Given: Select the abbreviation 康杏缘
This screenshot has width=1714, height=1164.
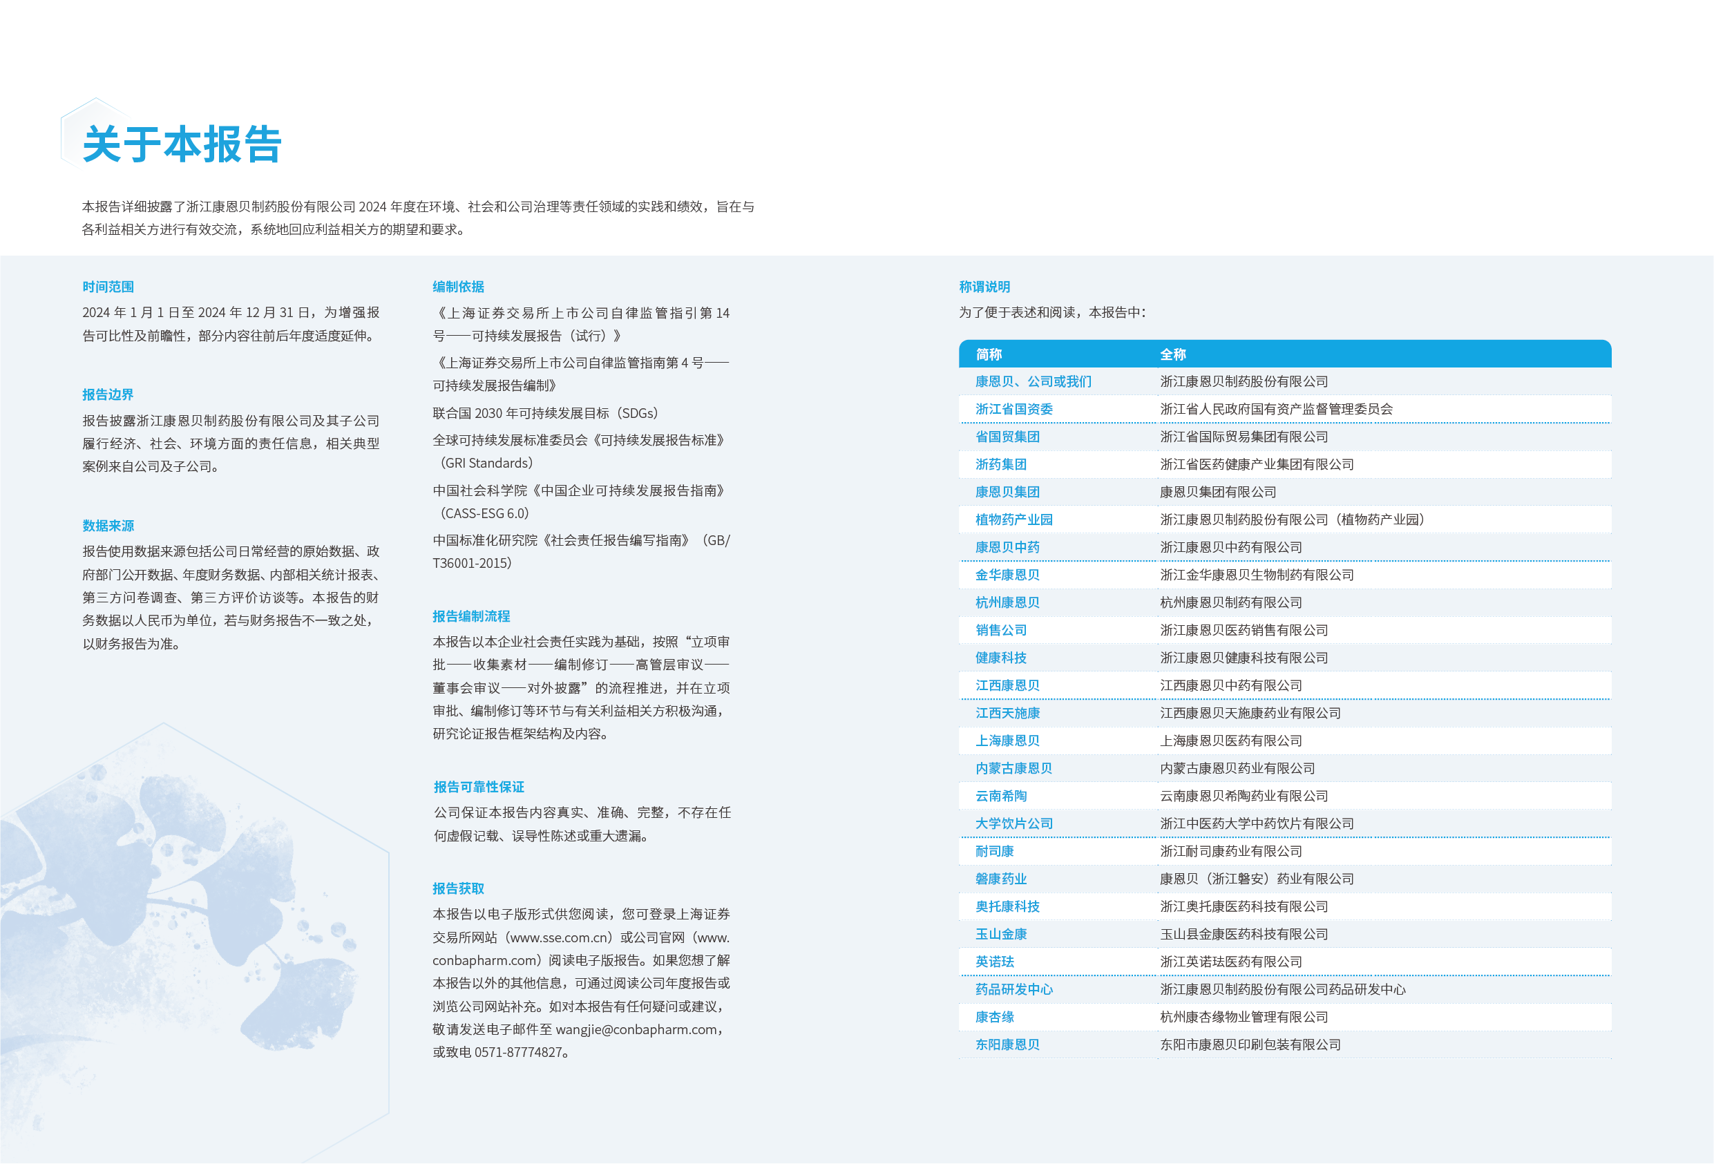Looking at the screenshot, I should coord(994,1018).
